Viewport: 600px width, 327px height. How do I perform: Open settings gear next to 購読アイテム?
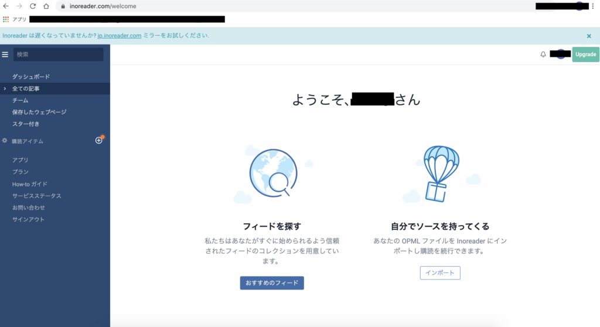[x=5, y=141]
